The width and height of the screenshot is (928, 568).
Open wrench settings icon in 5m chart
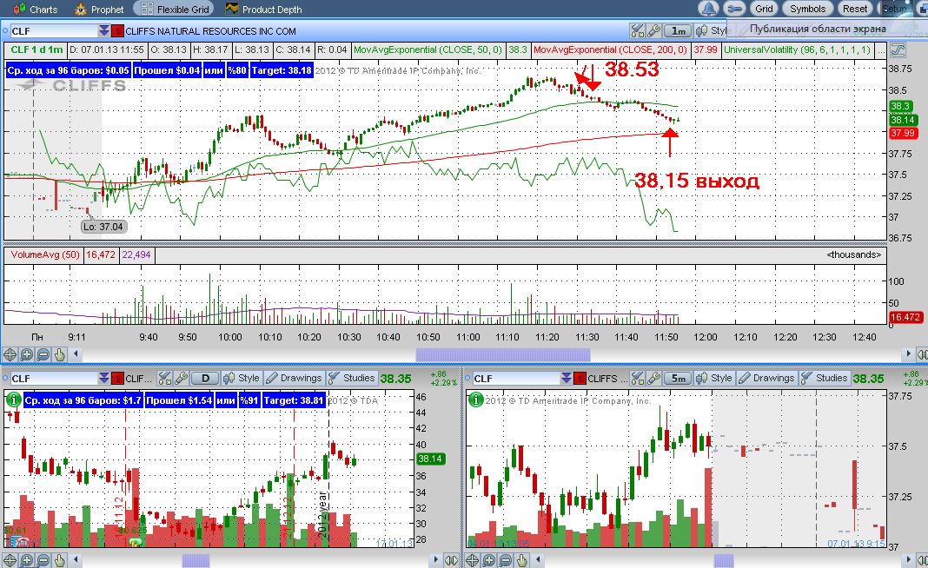pyautogui.click(x=653, y=378)
